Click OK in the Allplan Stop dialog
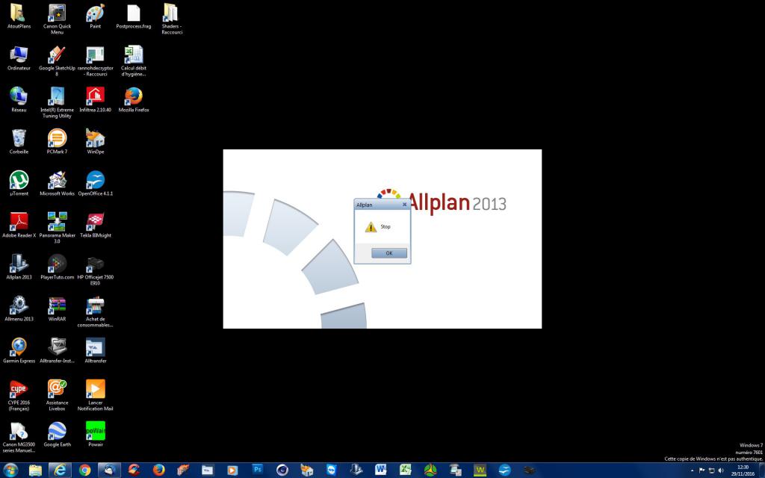Screen dimensions: 765x478 [x=388, y=253]
